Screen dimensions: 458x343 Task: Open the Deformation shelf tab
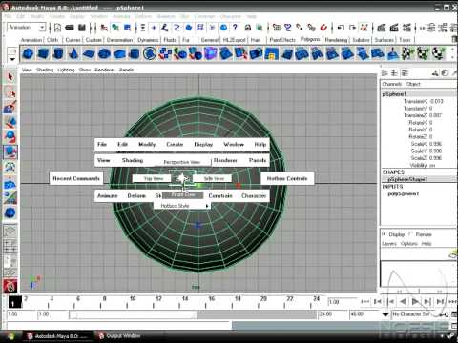click(x=119, y=40)
